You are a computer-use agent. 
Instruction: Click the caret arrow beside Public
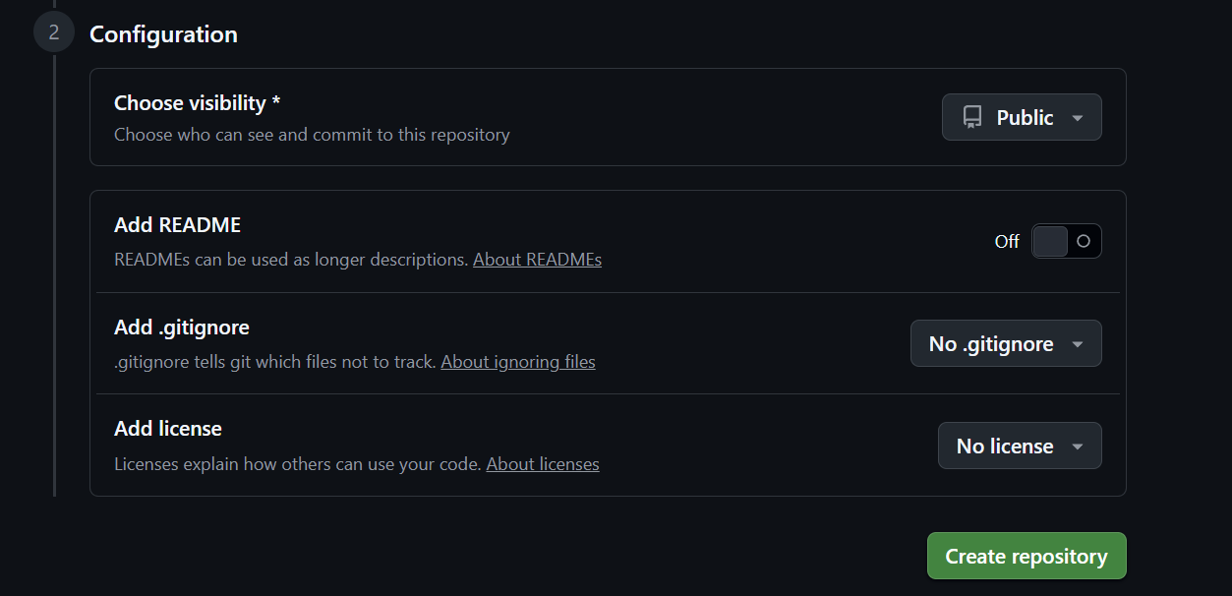pos(1078,118)
